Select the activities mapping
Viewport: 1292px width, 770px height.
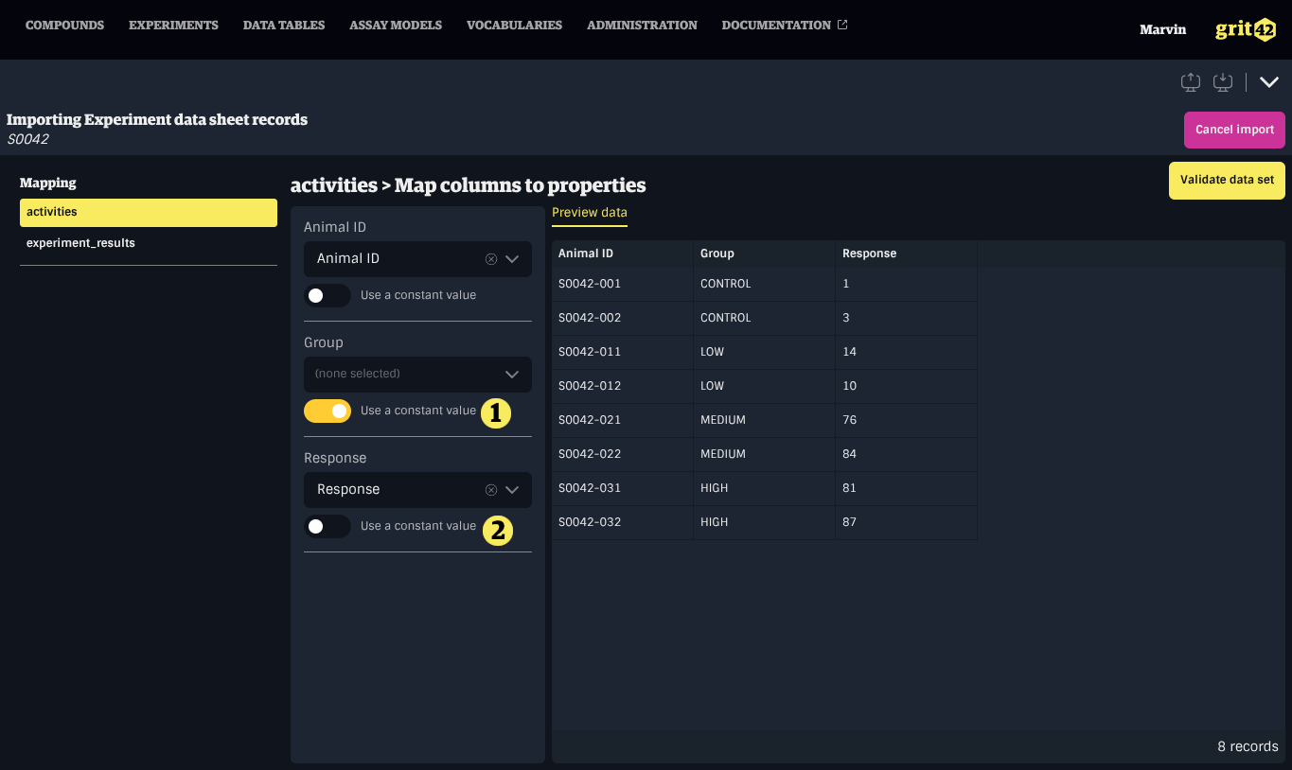pyautogui.click(x=149, y=212)
